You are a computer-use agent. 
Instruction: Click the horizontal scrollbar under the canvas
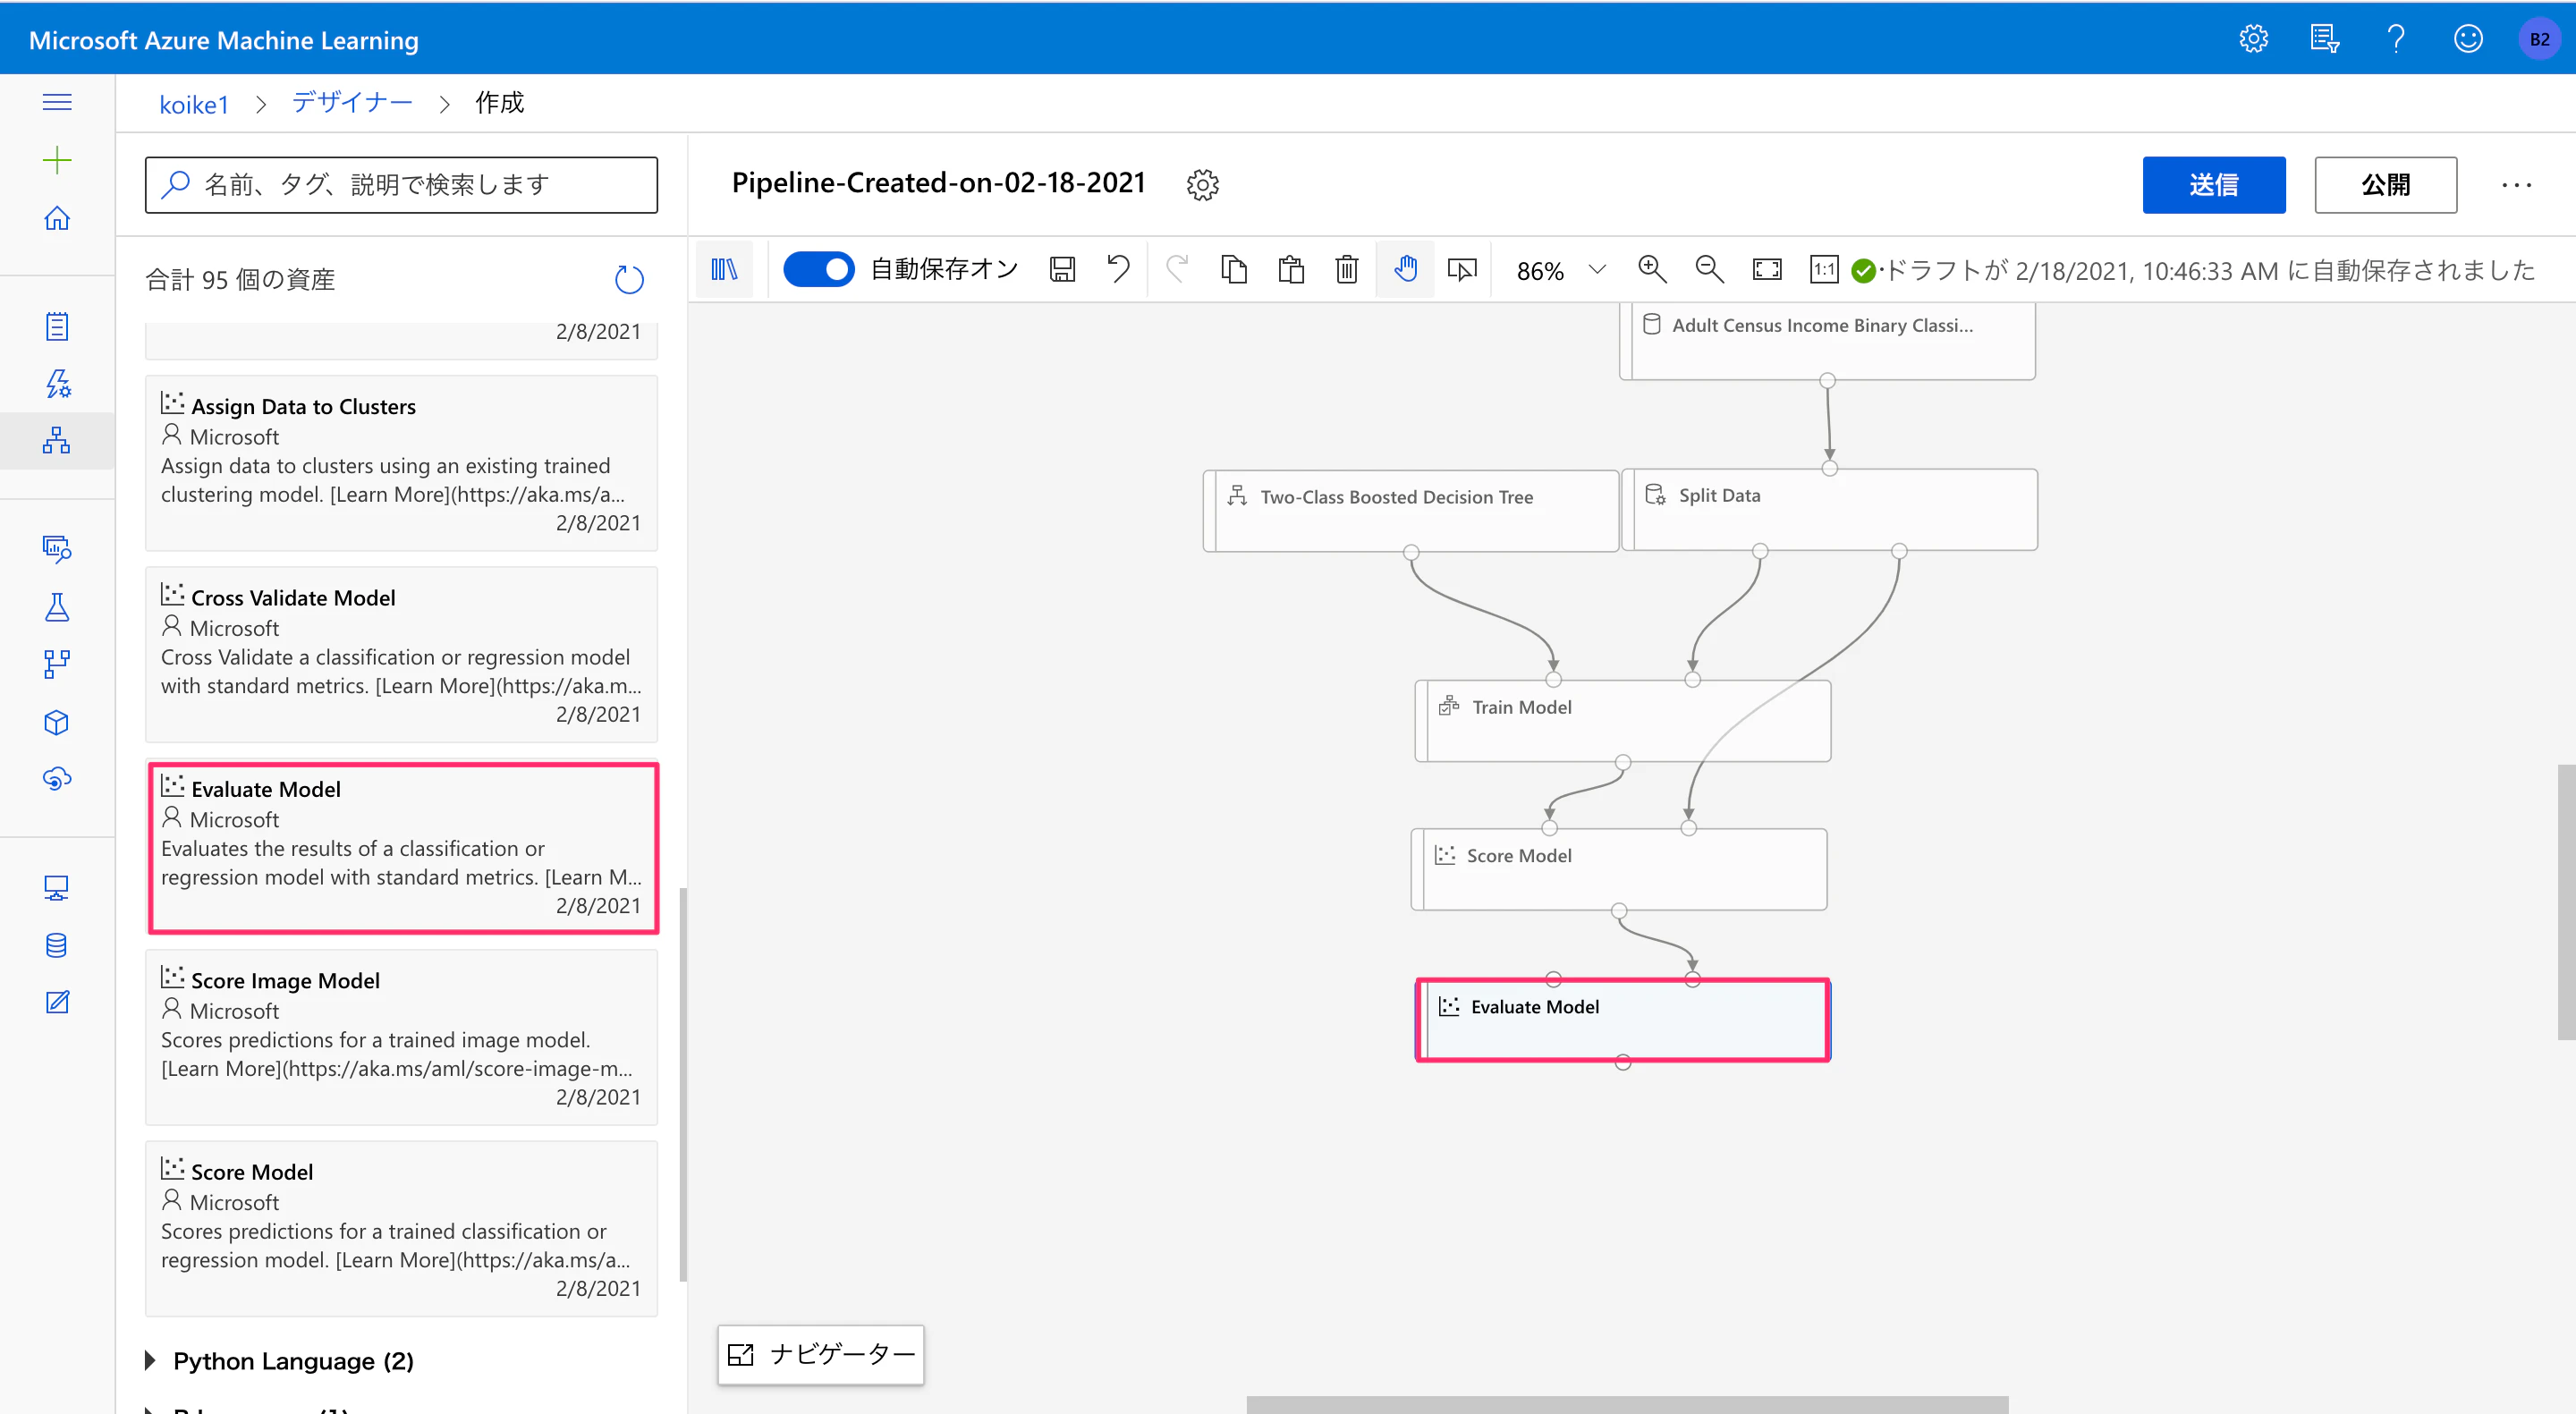(1627, 1404)
